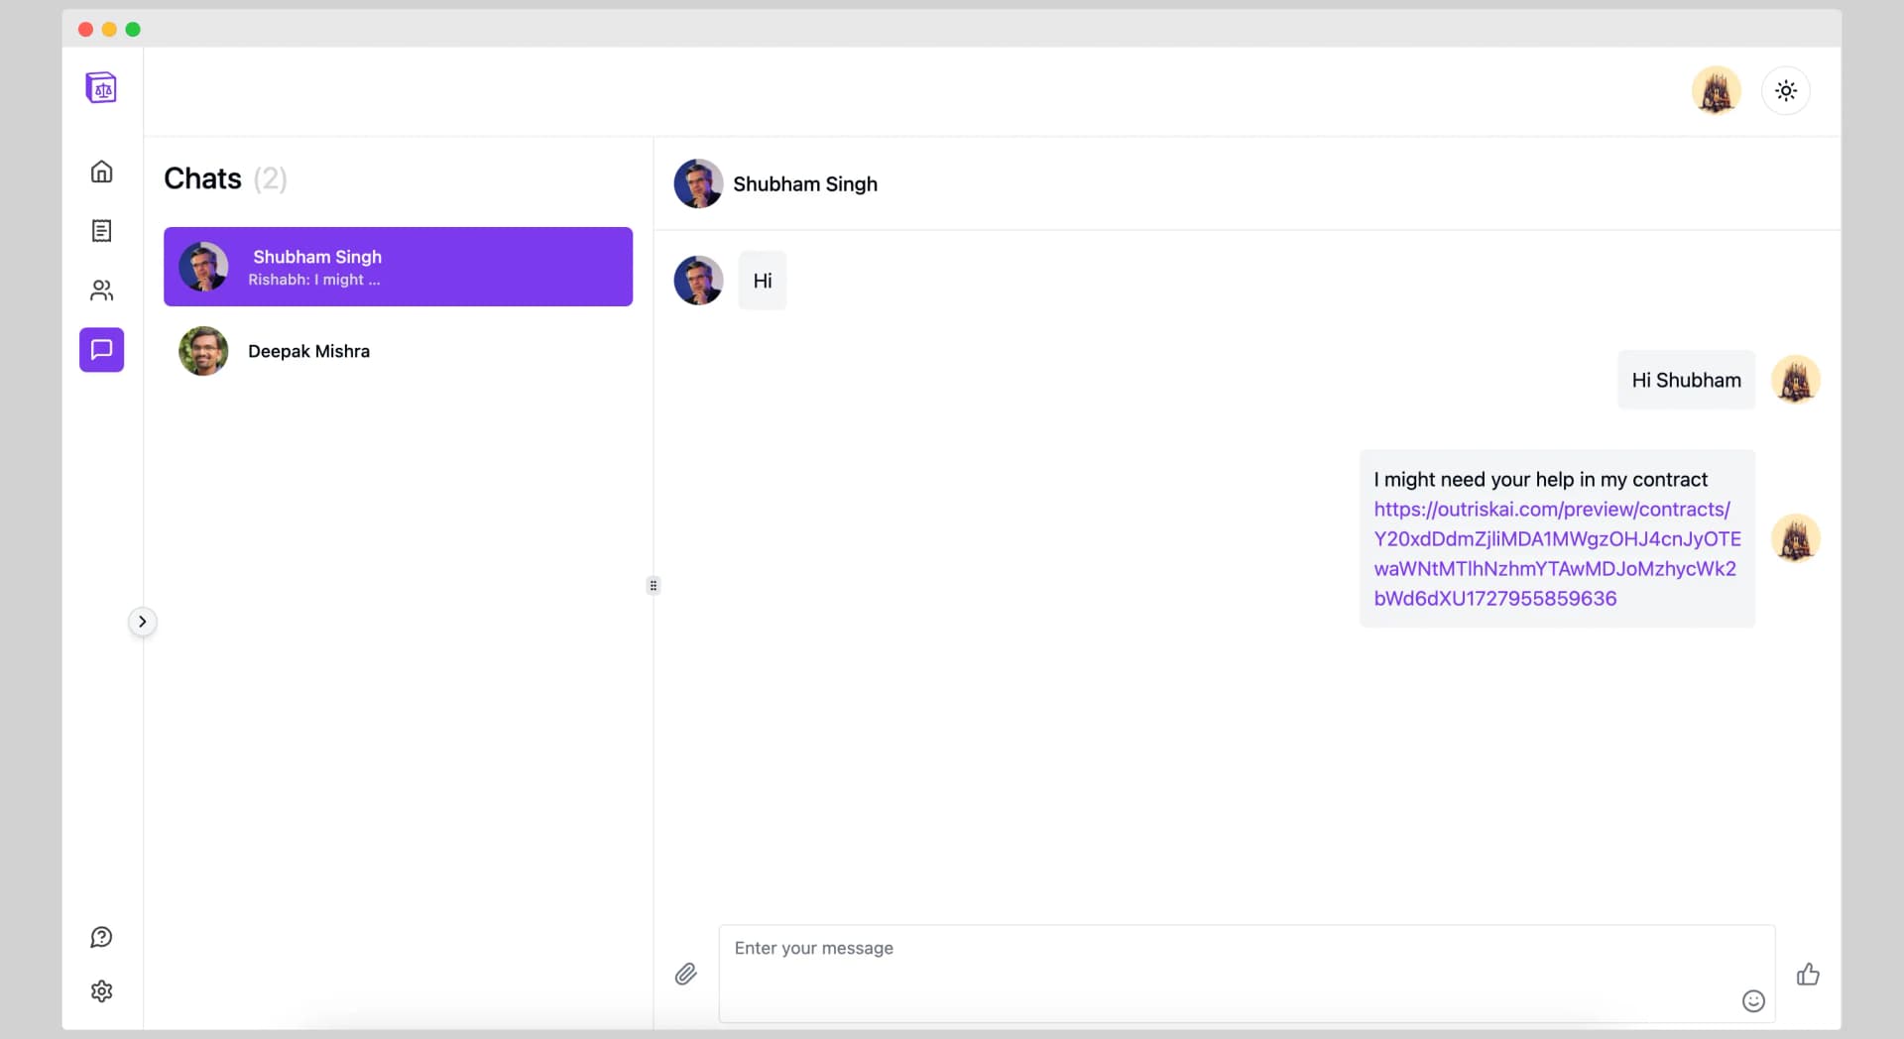Click the paperclip attachment icon
1904x1039 pixels.
pos(685,975)
